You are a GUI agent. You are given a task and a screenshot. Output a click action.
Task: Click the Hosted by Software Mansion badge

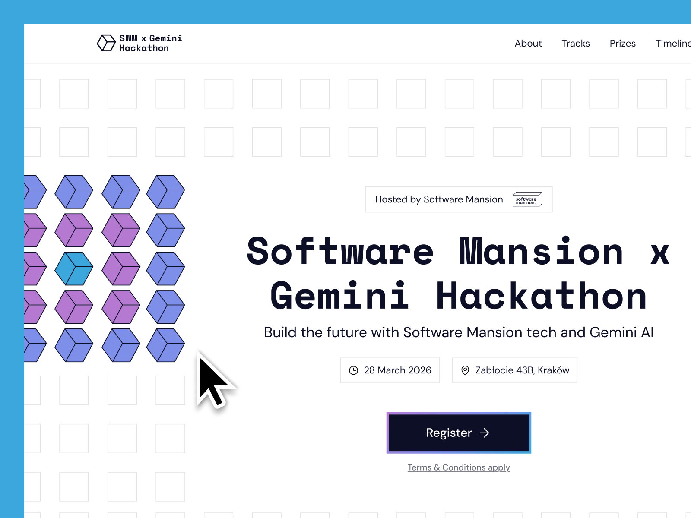(459, 199)
